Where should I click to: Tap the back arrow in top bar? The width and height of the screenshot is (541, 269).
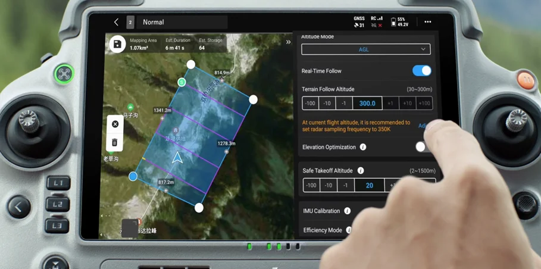[116, 22]
